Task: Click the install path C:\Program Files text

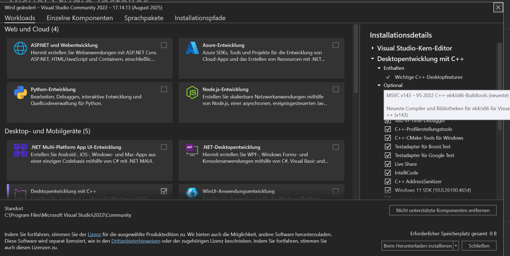Action: [68, 215]
